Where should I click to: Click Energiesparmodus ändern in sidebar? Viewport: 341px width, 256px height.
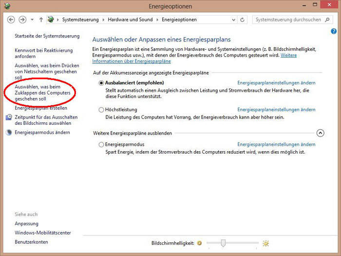point(42,132)
